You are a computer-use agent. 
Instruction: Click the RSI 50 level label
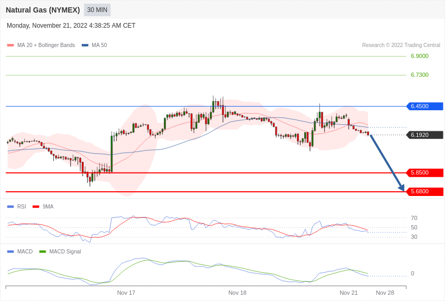pos(414,227)
